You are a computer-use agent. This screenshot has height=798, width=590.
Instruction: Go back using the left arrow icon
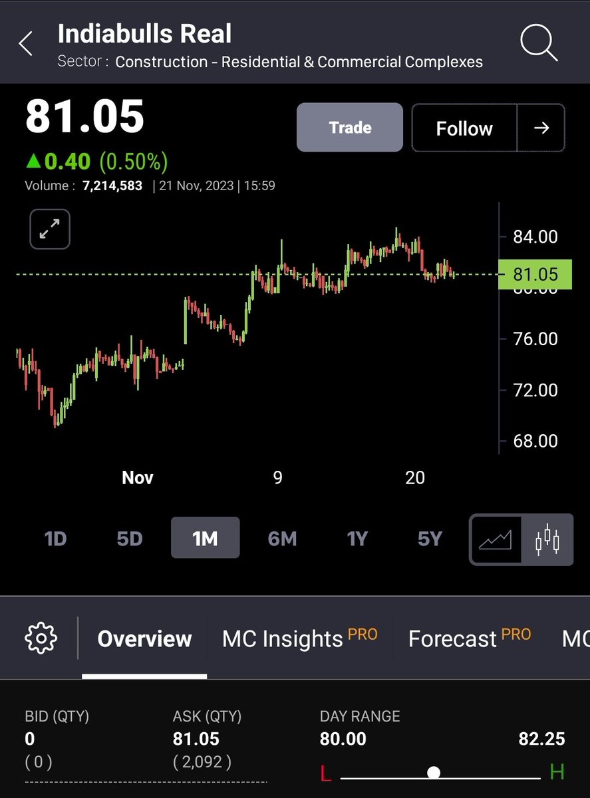[25, 44]
